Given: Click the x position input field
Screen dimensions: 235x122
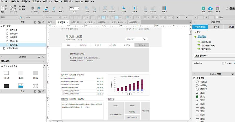Looking at the screenshot, I should [x=182, y=17].
